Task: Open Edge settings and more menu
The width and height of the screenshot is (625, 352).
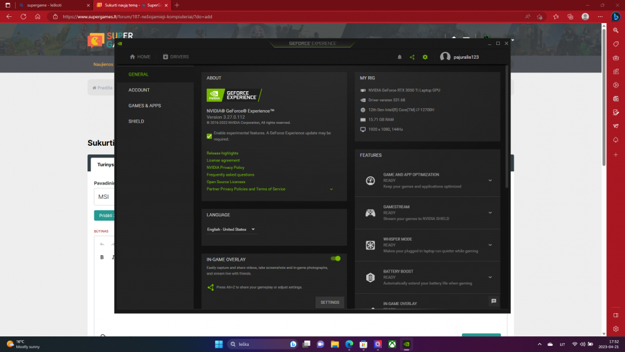Action: (x=600, y=17)
